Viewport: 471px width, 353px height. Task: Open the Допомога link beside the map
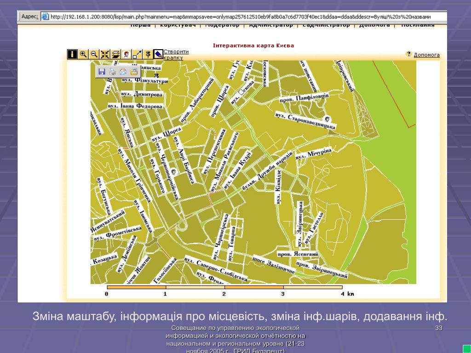pyautogui.click(x=426, y=55)
